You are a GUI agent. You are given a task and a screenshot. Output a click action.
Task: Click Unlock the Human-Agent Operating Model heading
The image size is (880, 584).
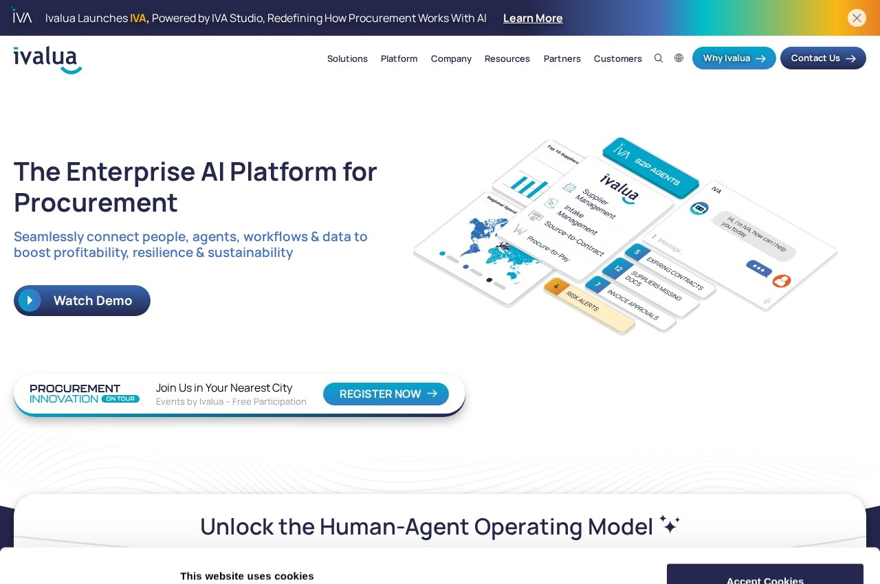point(426,527)
